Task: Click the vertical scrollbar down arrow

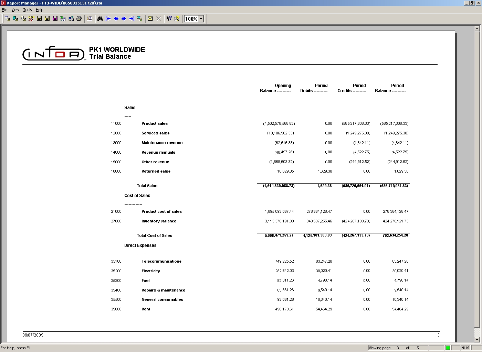Action: [477, 340]
